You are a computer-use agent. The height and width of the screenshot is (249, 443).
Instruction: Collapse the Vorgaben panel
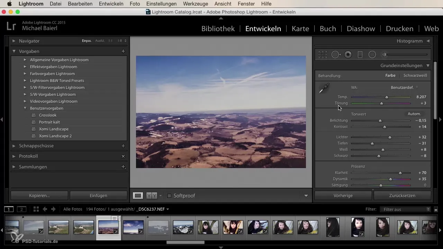[14, 51]
